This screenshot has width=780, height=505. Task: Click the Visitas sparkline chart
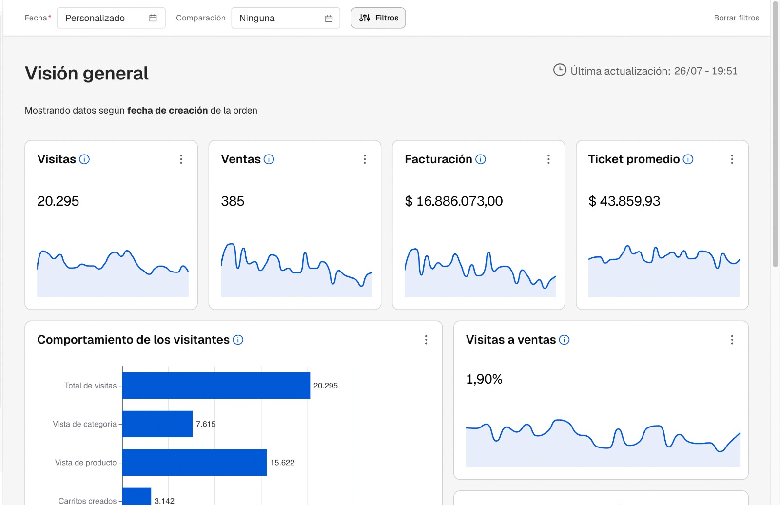pyautogui.click(x=113, y=273)
